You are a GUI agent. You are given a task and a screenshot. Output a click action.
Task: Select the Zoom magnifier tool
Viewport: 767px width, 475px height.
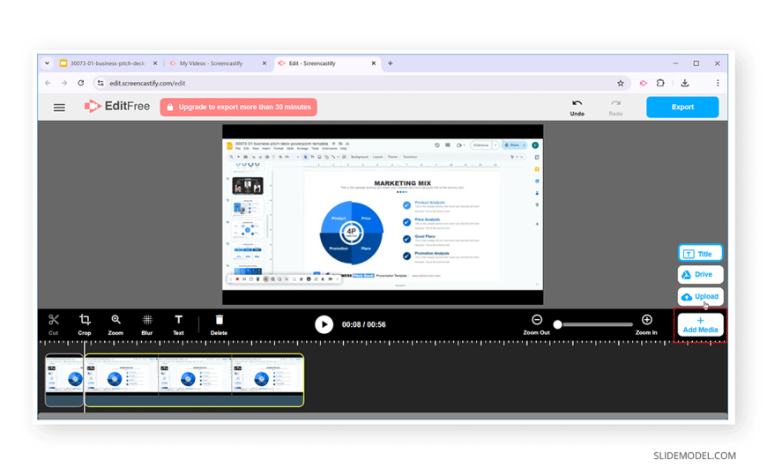point(115,324)
